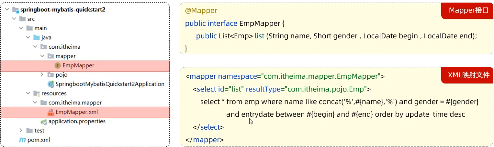This screenshot has height=147, width=494.
Task: Select the pojo package label
Action: 62,75
